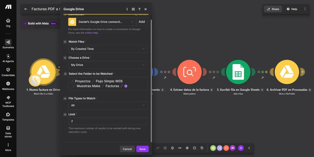Image resolution: width=314 pixels, height=157 pixels.
Task: Go back with the left arrow
Action: 26,9
